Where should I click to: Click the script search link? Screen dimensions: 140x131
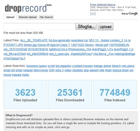(51, 66)
